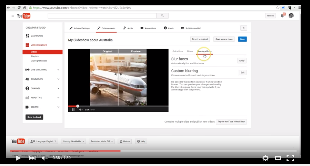
Task: Switch to the Annotations tab
Action: coord(148,28)
